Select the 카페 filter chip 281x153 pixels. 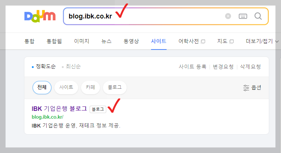pyautogui.click(x=90, y=88)
